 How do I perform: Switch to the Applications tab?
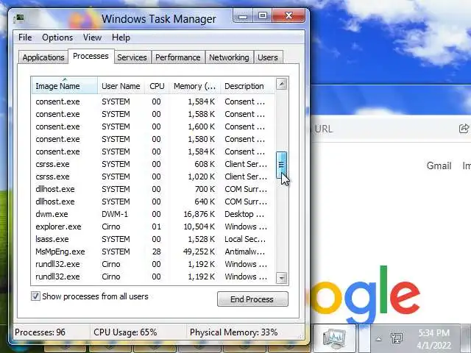pyautogui.click(x=43, y=57)
